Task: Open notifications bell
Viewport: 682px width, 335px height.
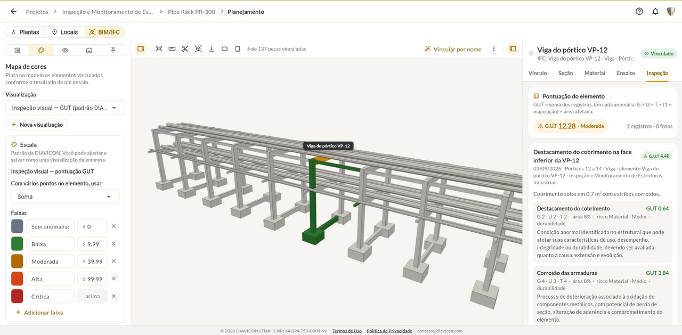Action: (x=655, y=11)
